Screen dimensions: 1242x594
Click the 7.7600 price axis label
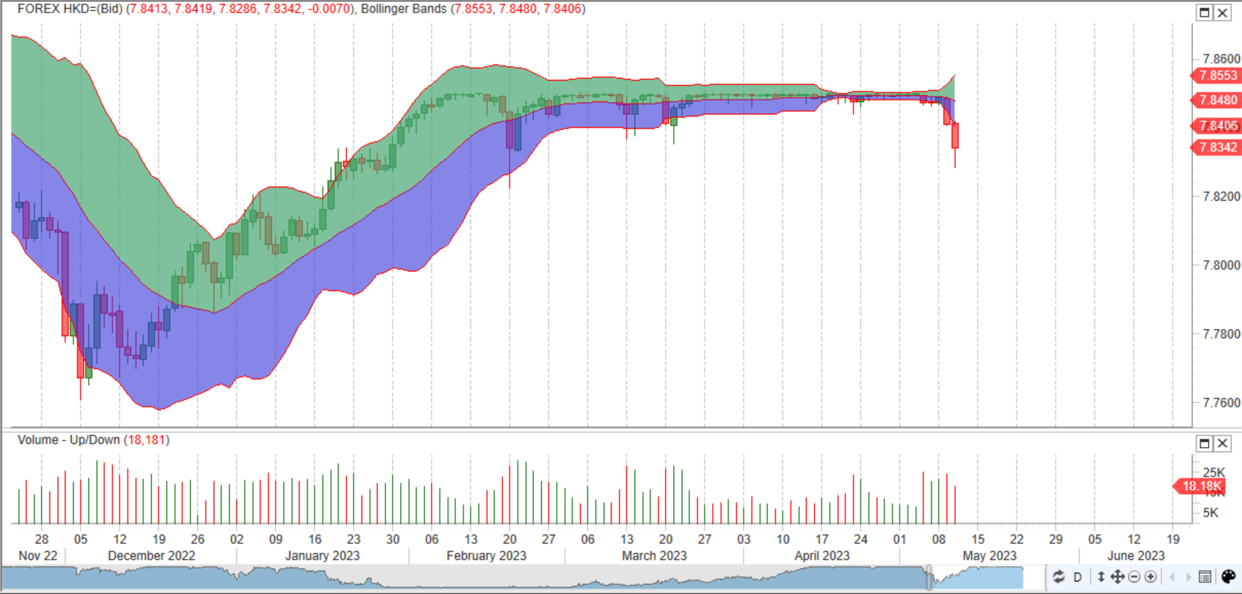(1221, 402)
